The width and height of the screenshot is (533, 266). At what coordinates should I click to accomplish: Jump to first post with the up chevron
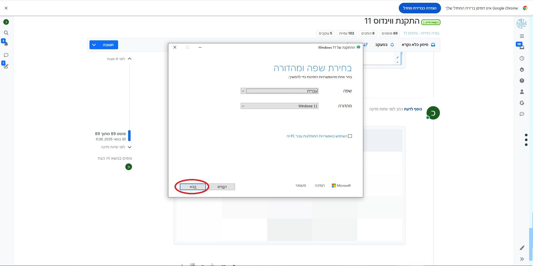coord(129,59)
